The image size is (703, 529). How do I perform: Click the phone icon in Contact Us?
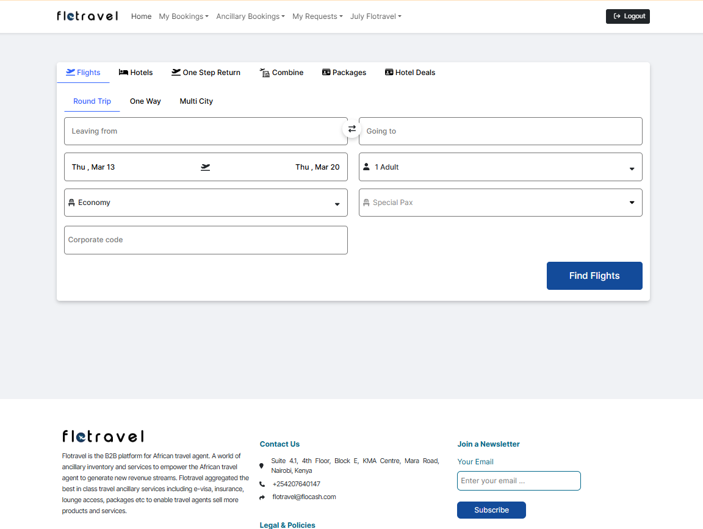262,484
